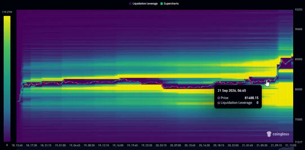The width and height of the screenshot is (305, 150).
Task: Click the 19, 12:15 time label
Action: point(104,145)
